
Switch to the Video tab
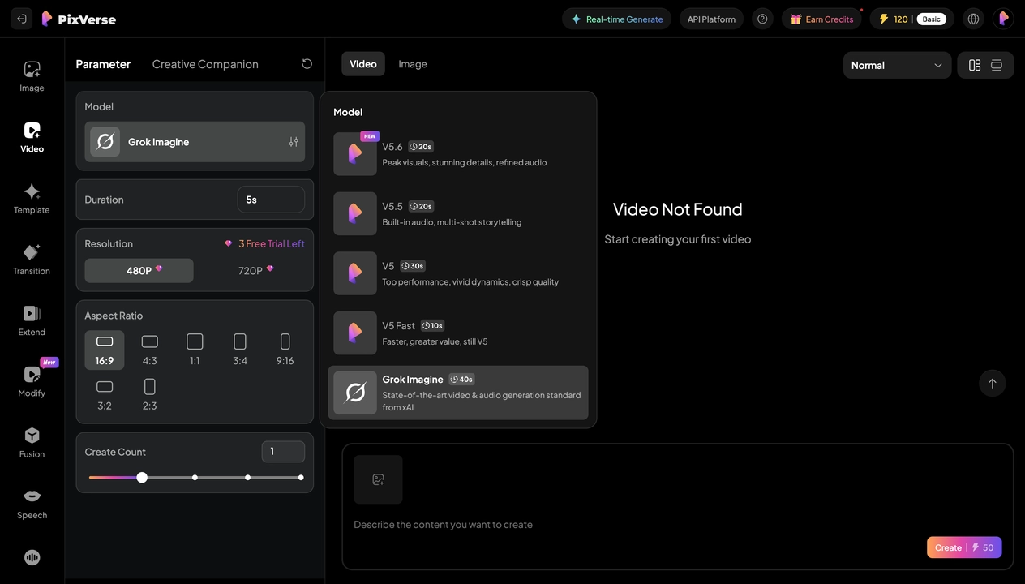(362, 64)
